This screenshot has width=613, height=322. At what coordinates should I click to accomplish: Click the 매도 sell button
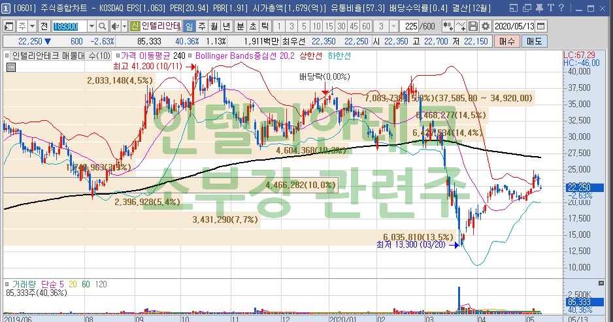(534, 41)
